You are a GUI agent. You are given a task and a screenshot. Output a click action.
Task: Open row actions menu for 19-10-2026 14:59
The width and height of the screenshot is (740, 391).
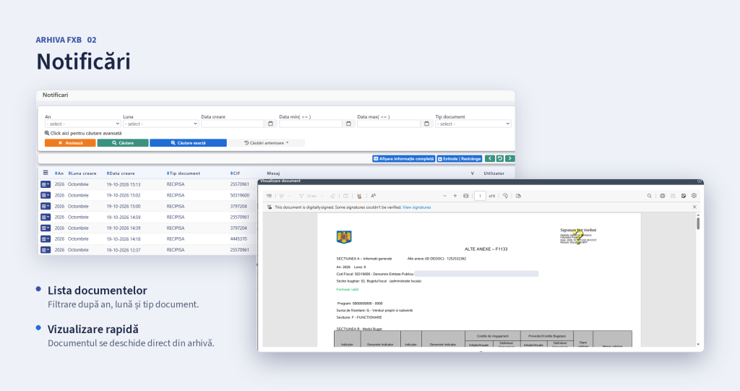[x=46, y=218]
